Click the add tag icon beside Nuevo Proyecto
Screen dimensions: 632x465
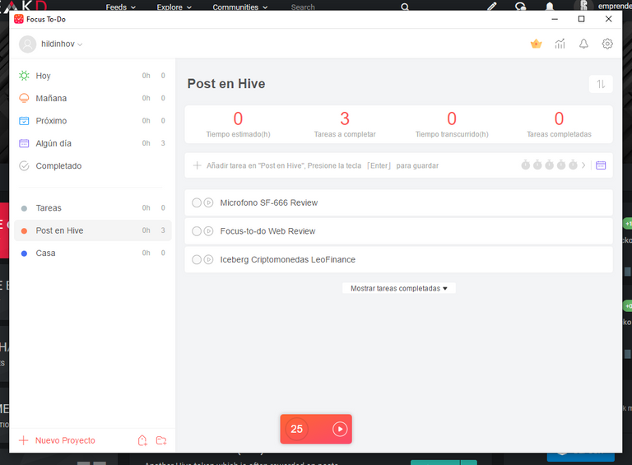click(142, 440)
